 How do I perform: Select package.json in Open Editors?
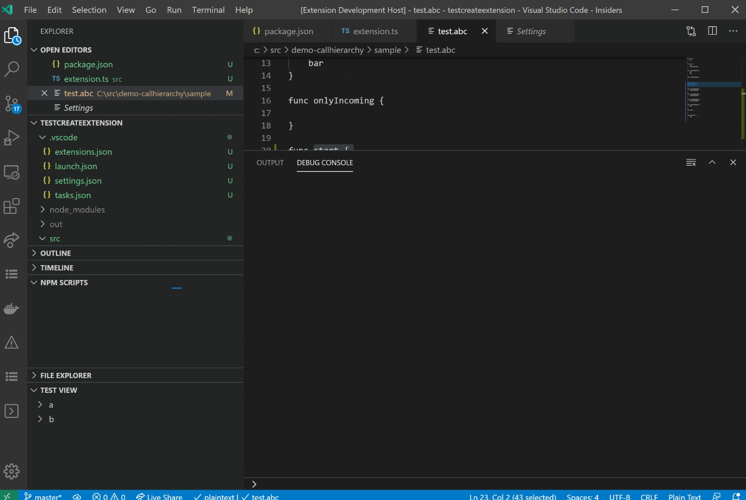pyautogui.click(x=135, y=64)
